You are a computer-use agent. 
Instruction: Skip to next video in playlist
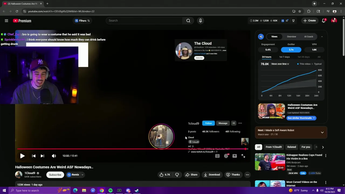(42, 156)
